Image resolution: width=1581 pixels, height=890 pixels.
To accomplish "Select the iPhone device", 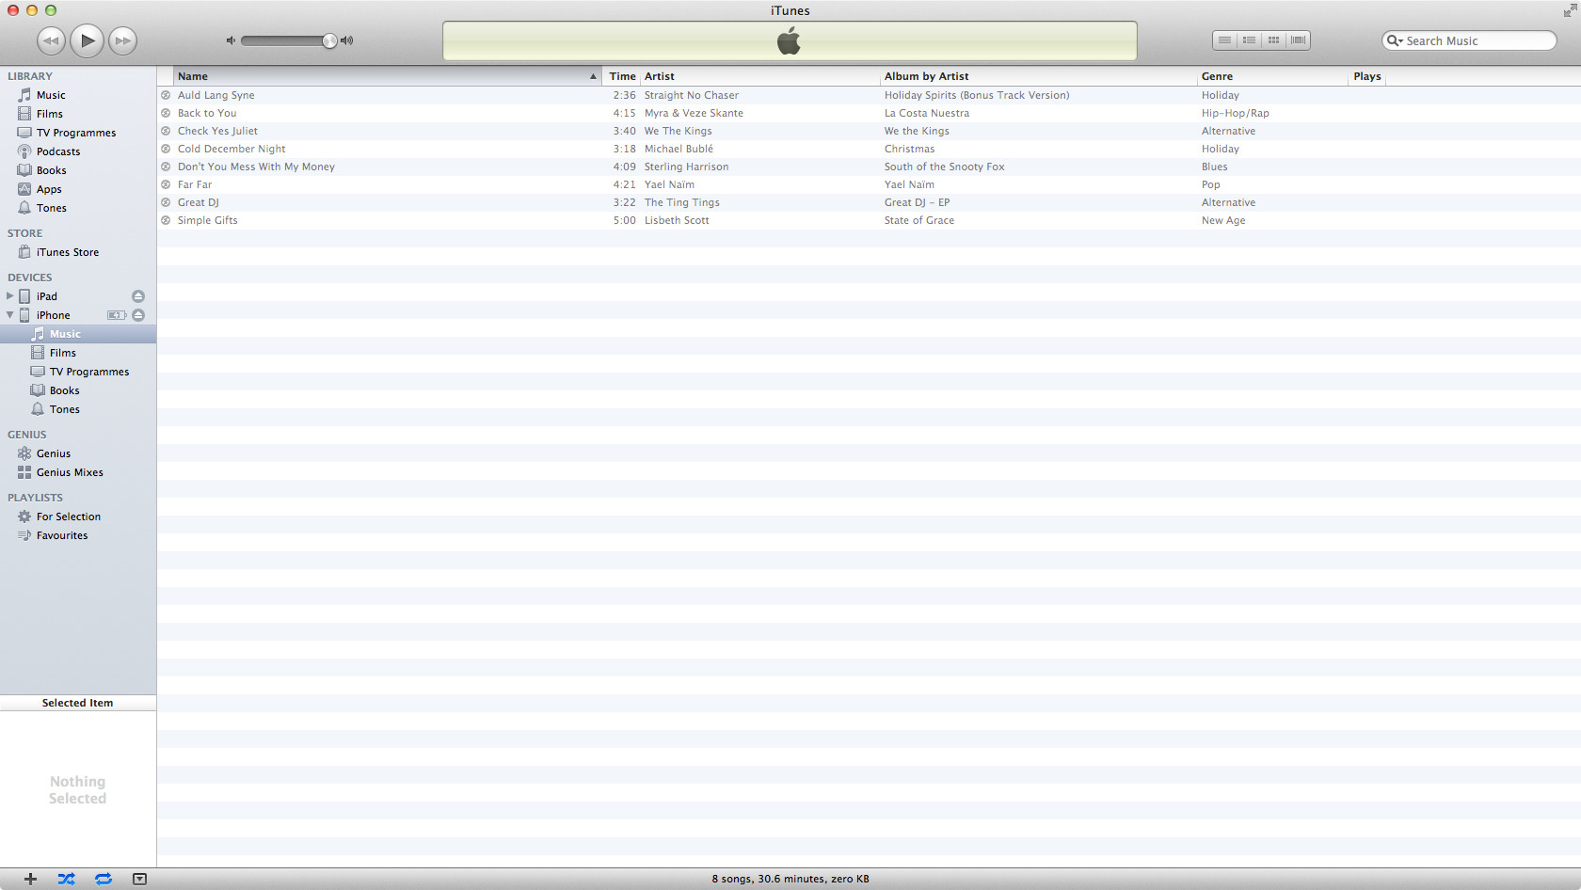I will [53, 315].
